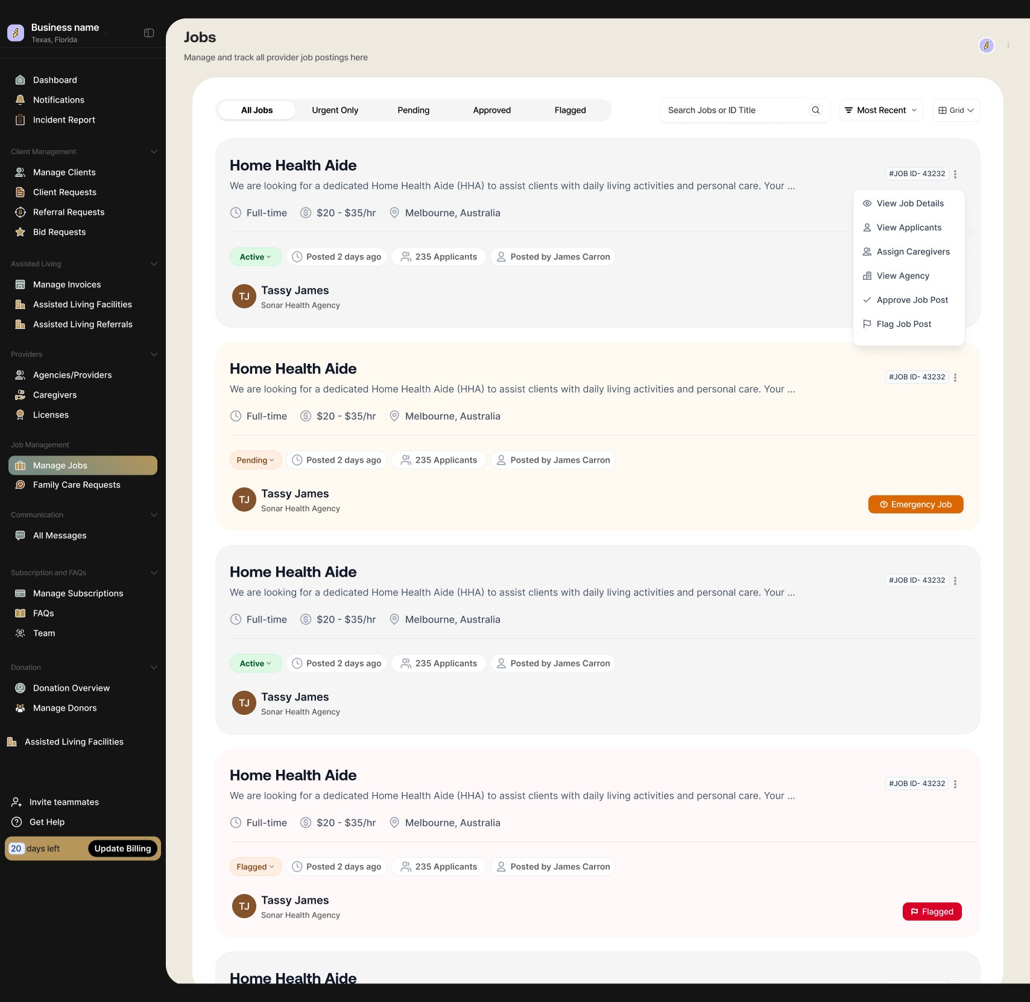This screenshot has width=1030, height=1002.
Task: Click the Client Requests icon
Action: coord(20,192)
